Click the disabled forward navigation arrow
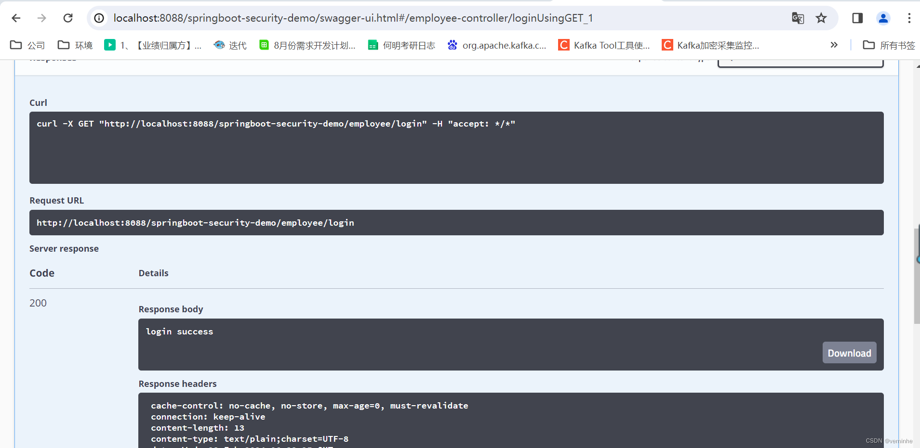Viewport: 920px width, 448px height. coord(42,18)
